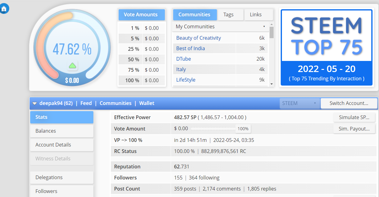Select the 75 % vote amount row
379x197 pixels.
point(142,70)
